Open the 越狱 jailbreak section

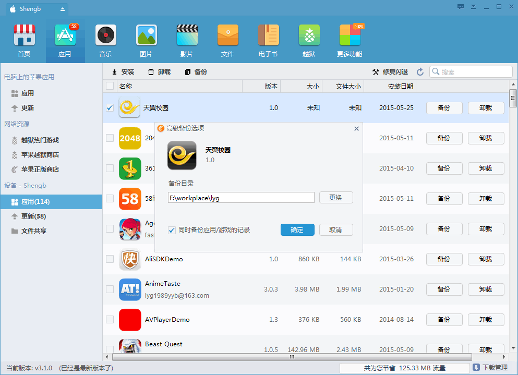(309, 40)
